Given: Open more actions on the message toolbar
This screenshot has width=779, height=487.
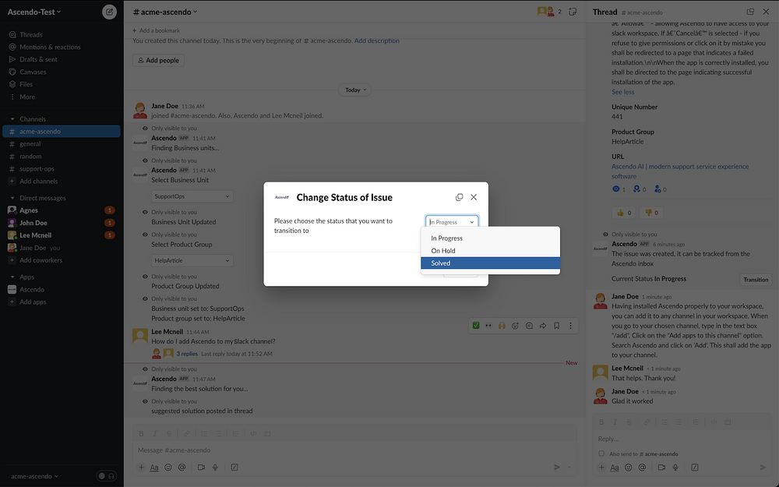Looking at the screenshot, I should point(570,326).
